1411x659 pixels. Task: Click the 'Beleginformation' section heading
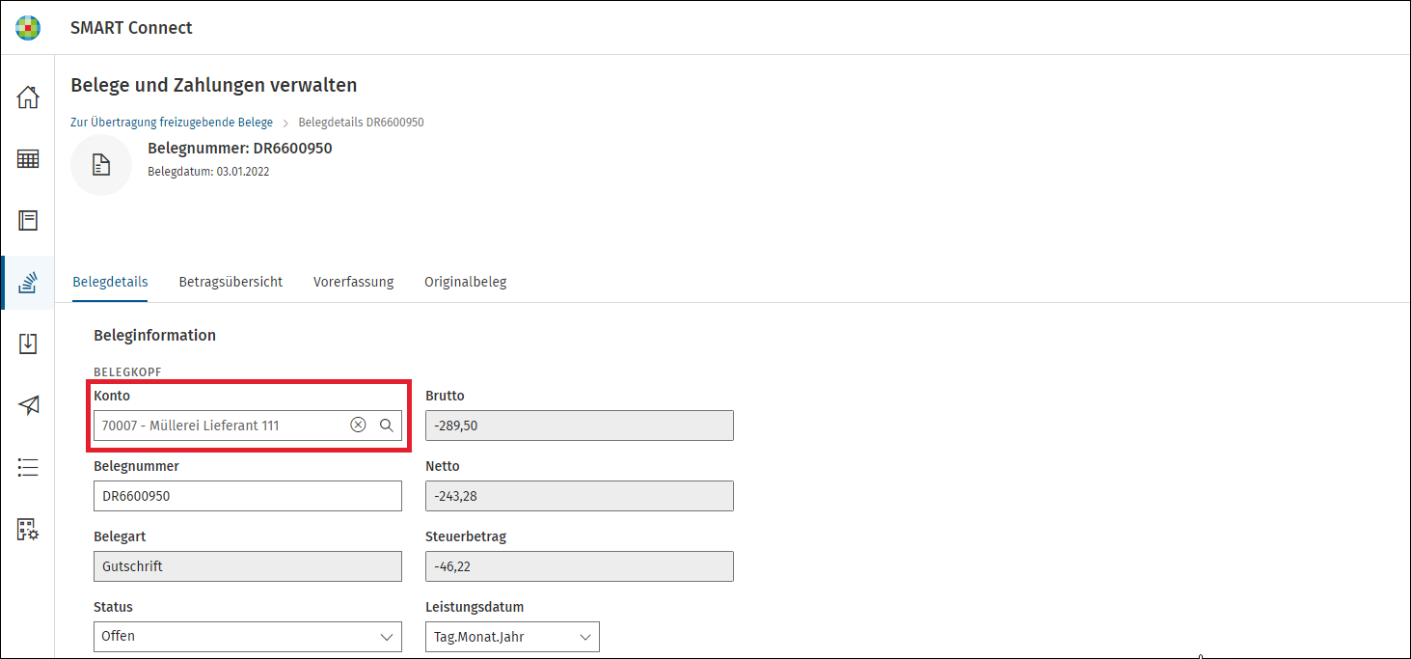click(154, 336)
